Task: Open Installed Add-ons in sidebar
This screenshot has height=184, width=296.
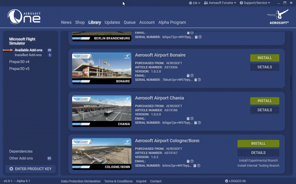Action: (x=28, y=55)
